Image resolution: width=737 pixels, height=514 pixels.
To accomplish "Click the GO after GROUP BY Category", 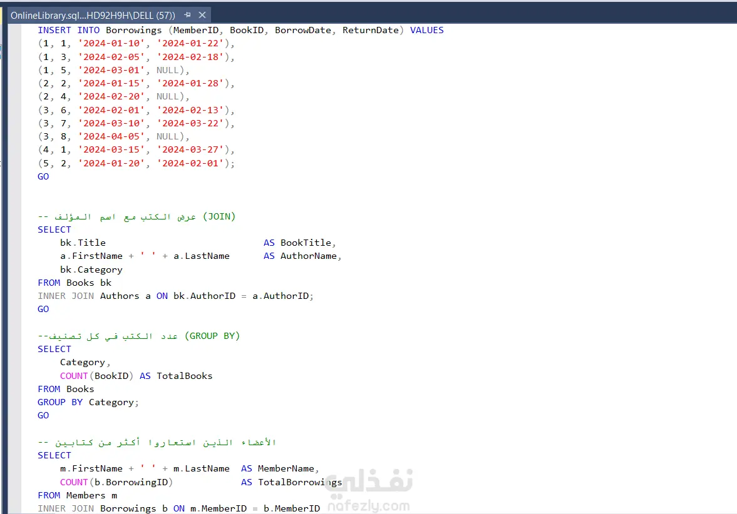I will click(43, 415).
